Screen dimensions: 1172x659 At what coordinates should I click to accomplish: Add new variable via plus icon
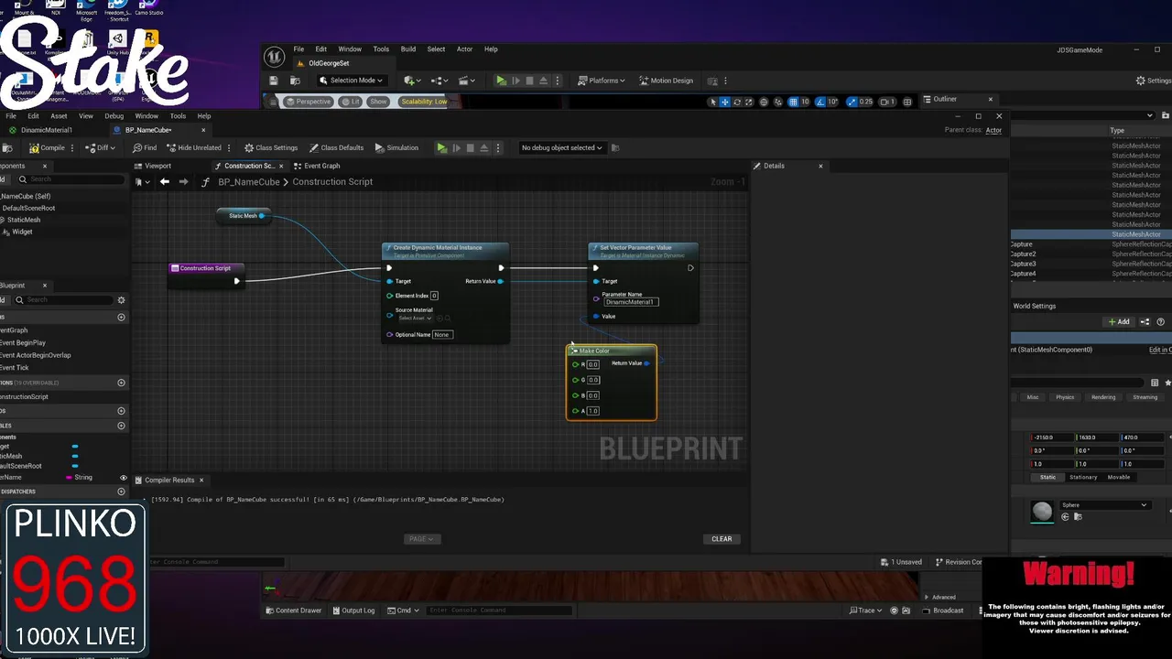[121, 426]
